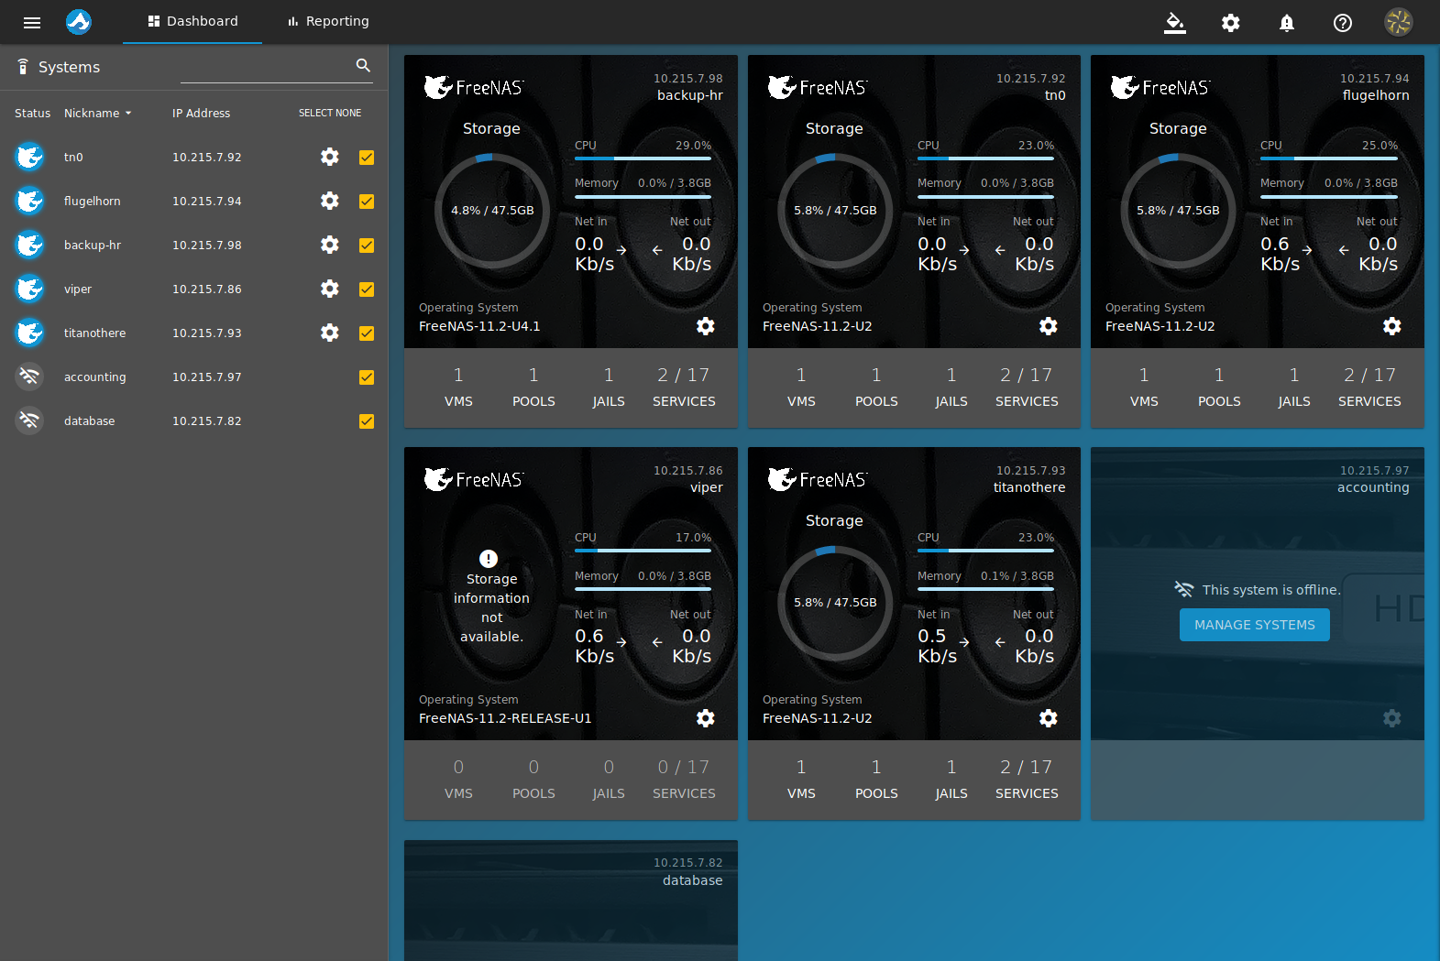This screenshot has height=961, width=1440.
Task: Open the user avatar menu
Action: (1399, 22)
